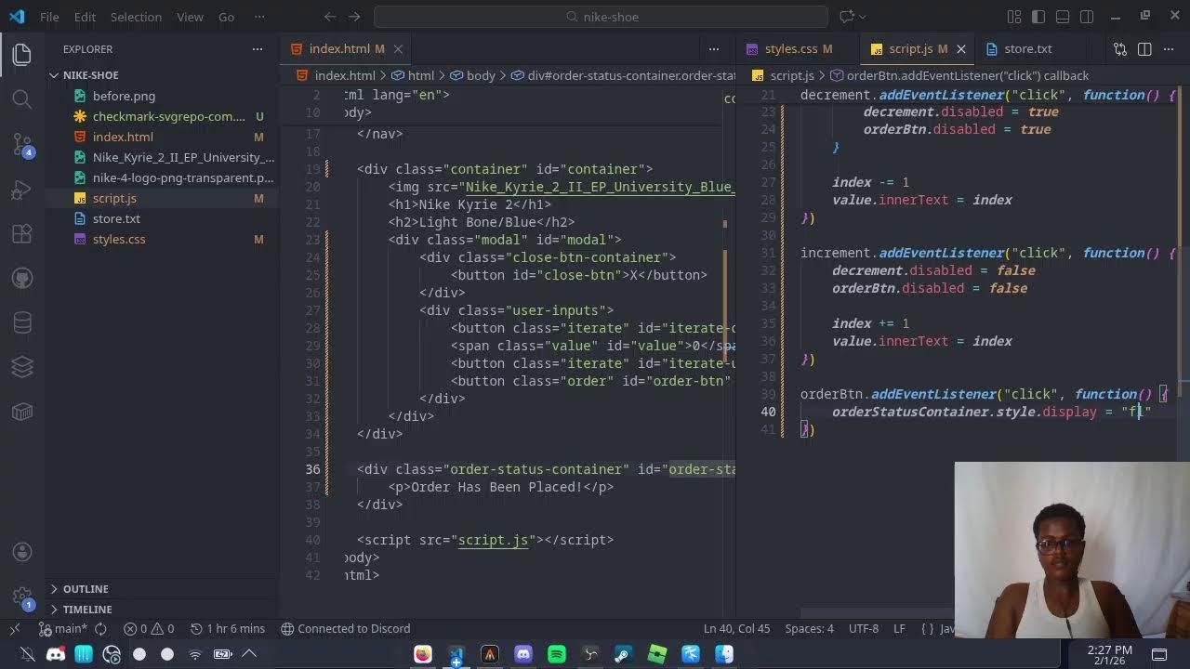Viewport: 1190px width, 669px height.
Task: Go back with the navigation arrow
Action: click(330, 17)
